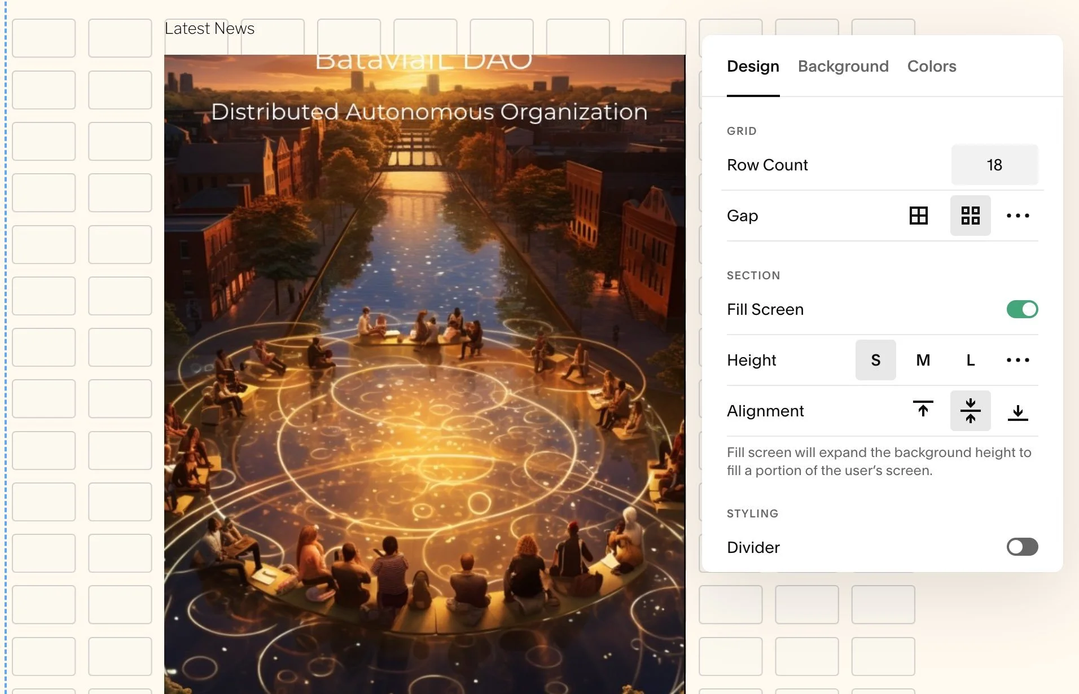The width and height of the screenshot is (1079, 694).
Task: Switch to the Background tab
Action: click(843, 67)
